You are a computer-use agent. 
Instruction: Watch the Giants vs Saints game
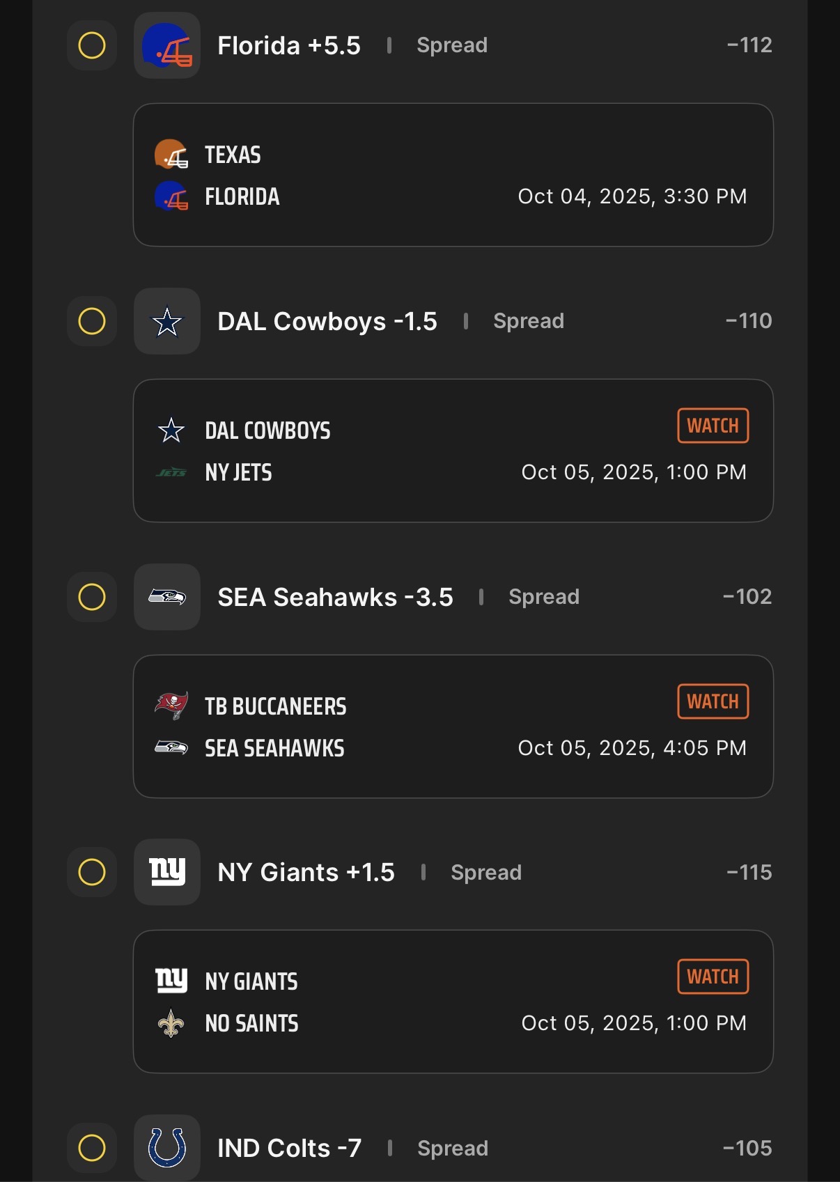pos(713,977)
